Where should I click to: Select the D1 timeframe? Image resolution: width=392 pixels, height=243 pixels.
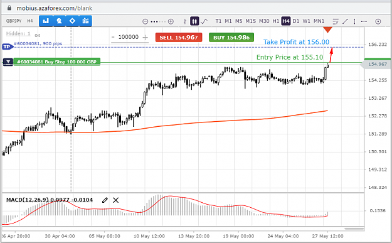pyautogui.click(x=296, y=21)
